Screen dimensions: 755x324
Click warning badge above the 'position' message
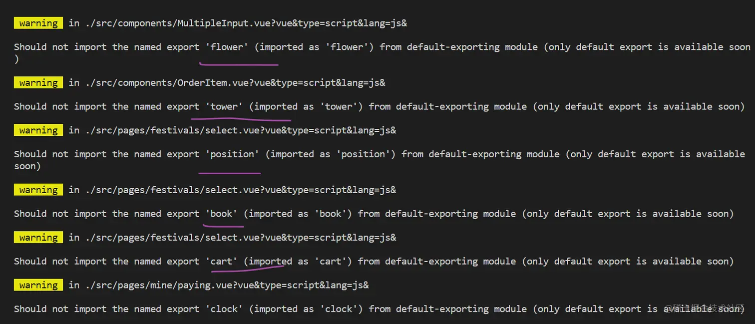(x=38, y=130)
